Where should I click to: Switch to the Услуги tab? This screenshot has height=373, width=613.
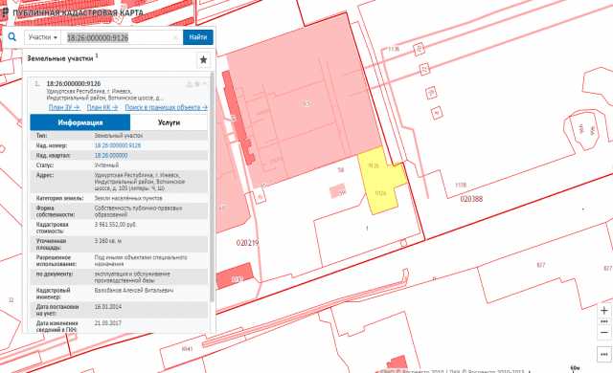click(x=169, y=122)
